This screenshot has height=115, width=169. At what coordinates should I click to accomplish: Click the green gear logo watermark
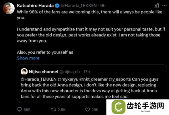(118, 107)
